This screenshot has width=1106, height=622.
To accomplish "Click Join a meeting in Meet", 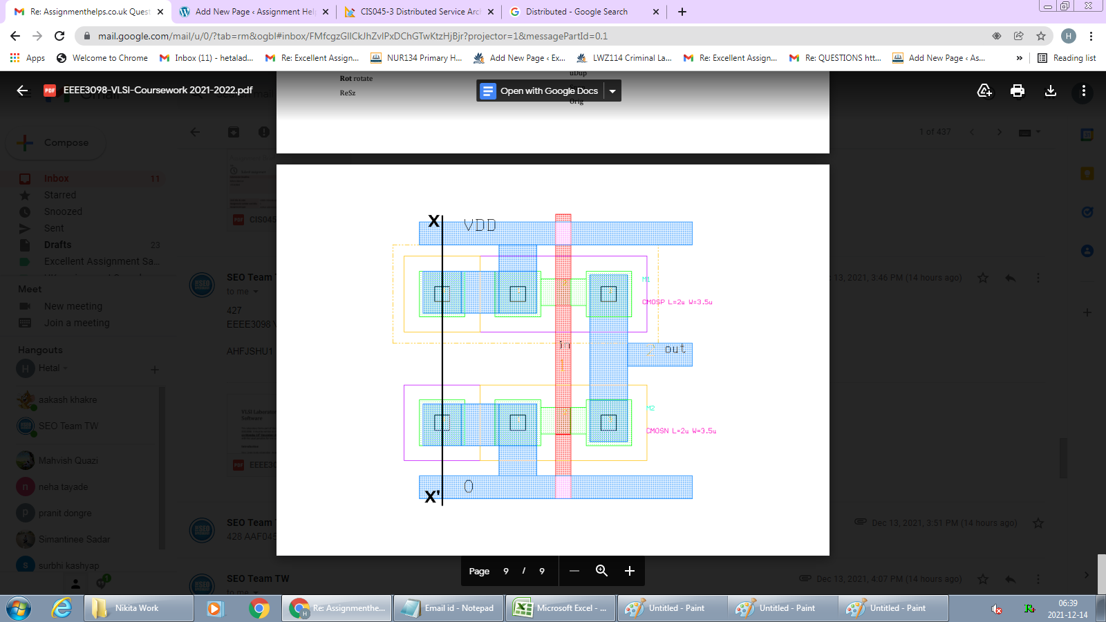I will click(x=77, y=323).
